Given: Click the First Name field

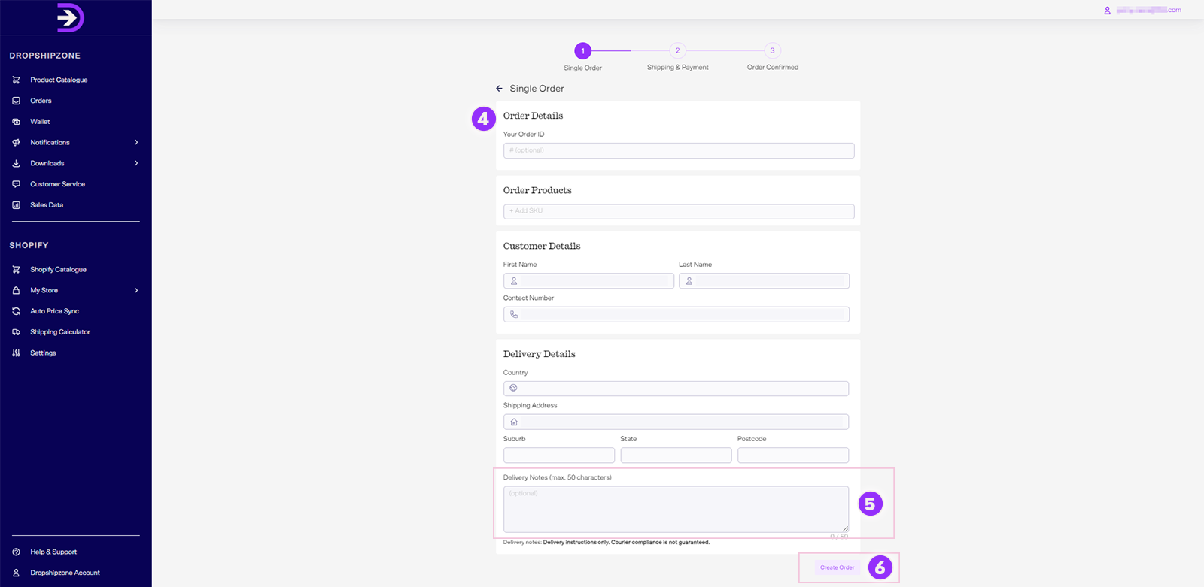Looking at the screenshot, I should (588, 281).
